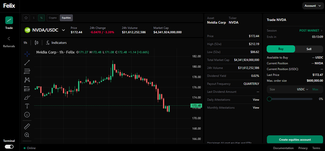The image size is (325, 151).
Task: Click the NVDA ticker value
Action: tap(234, 22)
